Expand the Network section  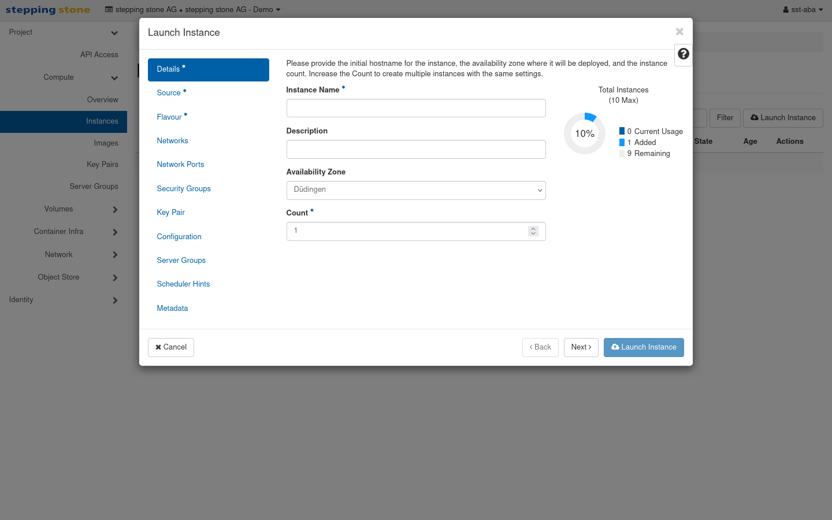(x=64, y=255)
